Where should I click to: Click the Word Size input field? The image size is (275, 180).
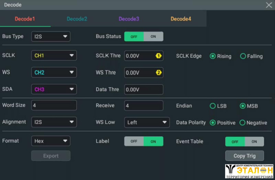click(x=54, y=106)
